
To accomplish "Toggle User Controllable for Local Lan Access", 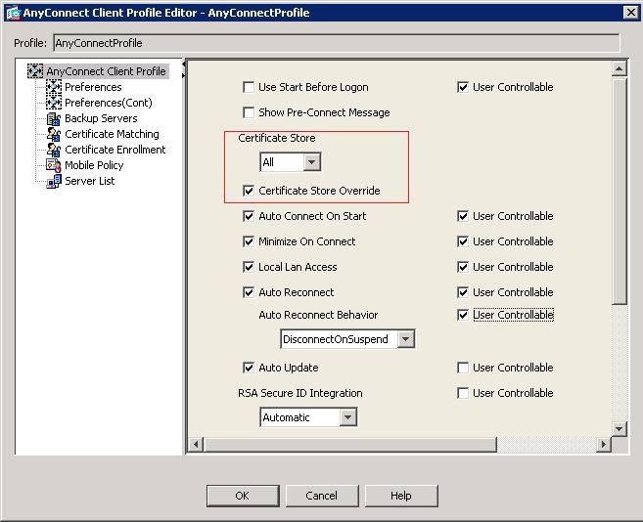I will coord(463,267).
